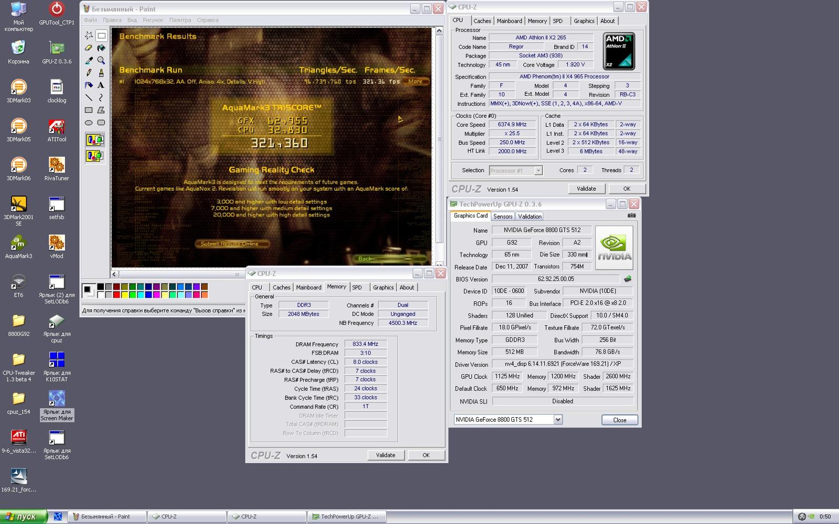Enable opaque selection mode in Paint toolbox
This screenshot has width=839, height=524.
click(95, 140)
